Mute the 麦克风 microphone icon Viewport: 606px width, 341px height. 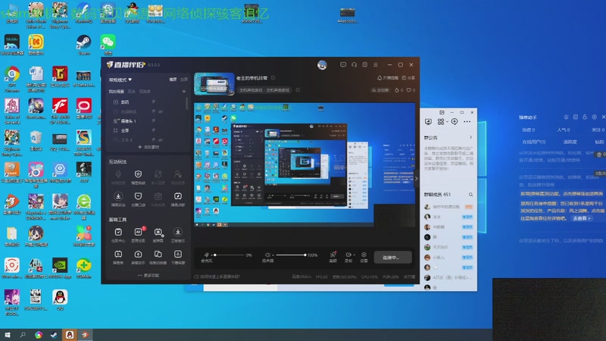click(x=207, y=255)
